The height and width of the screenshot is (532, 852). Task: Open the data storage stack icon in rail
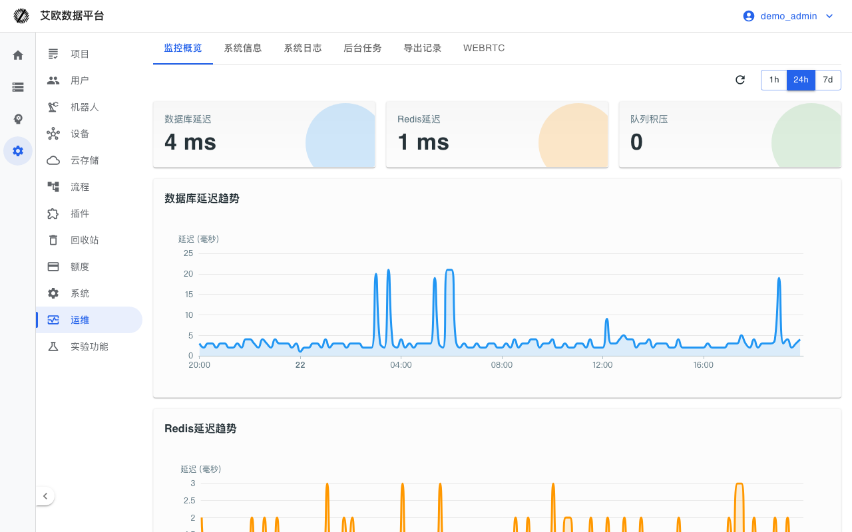click(18, 87)
